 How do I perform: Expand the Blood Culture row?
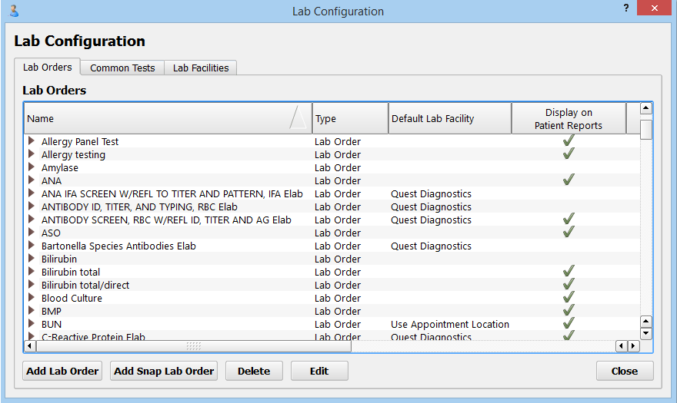[31, 297]
